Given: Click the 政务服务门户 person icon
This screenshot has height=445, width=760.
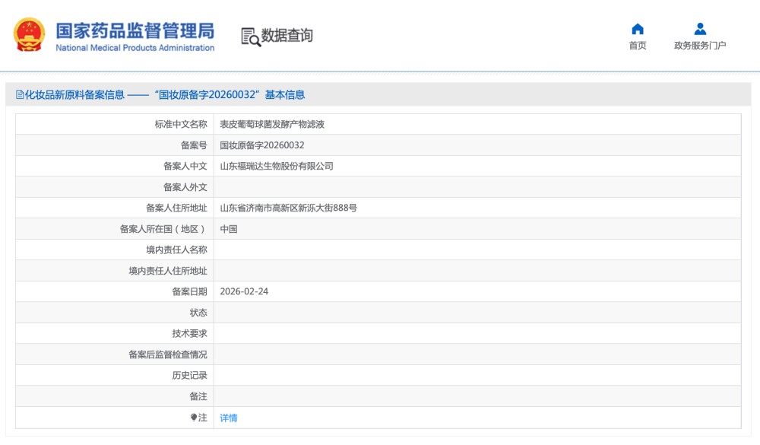Looking at the screenshot, I should click(x=700, y=29).
